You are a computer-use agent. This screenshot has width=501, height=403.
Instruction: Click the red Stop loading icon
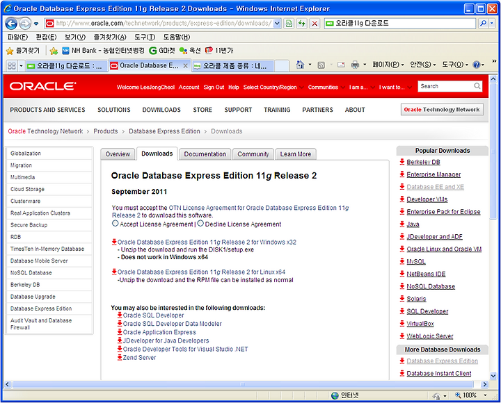tap(315, 24)
